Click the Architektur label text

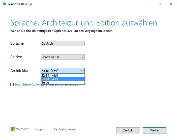(x=19, y=71)
